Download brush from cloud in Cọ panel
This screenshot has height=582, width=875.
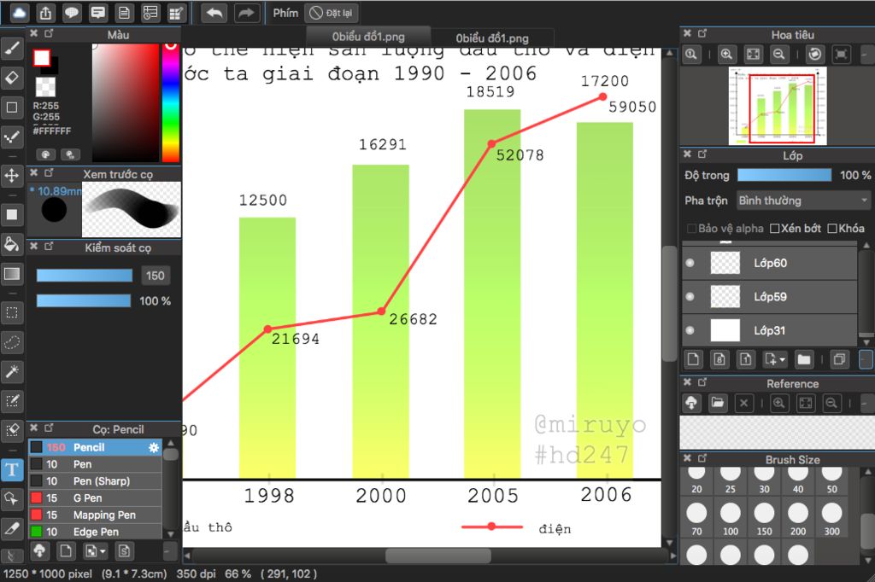click(39, 551)
